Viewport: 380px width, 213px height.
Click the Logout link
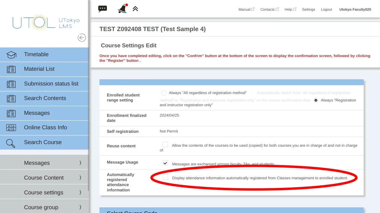pyautogui.click(x=326, y=9)
